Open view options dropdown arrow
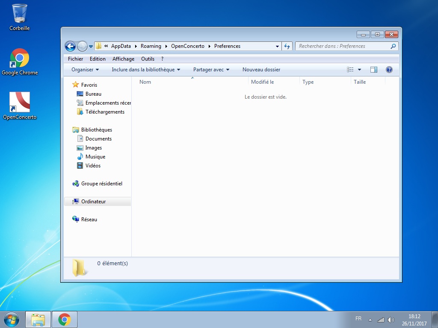Screen dimensions: 438x328 pos(359,70)
